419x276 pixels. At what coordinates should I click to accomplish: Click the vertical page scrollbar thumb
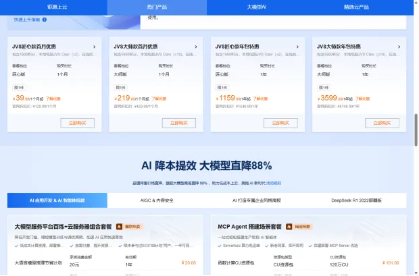[x=416, y=130]
